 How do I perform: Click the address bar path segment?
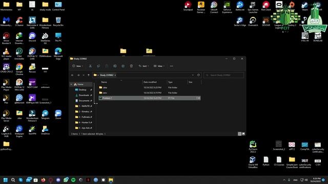point(107,75)
